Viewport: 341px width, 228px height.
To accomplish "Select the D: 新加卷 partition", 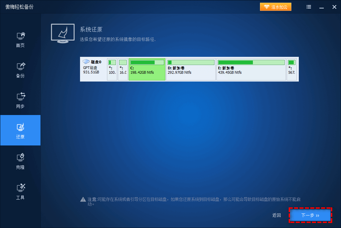I will pos(191,69).
